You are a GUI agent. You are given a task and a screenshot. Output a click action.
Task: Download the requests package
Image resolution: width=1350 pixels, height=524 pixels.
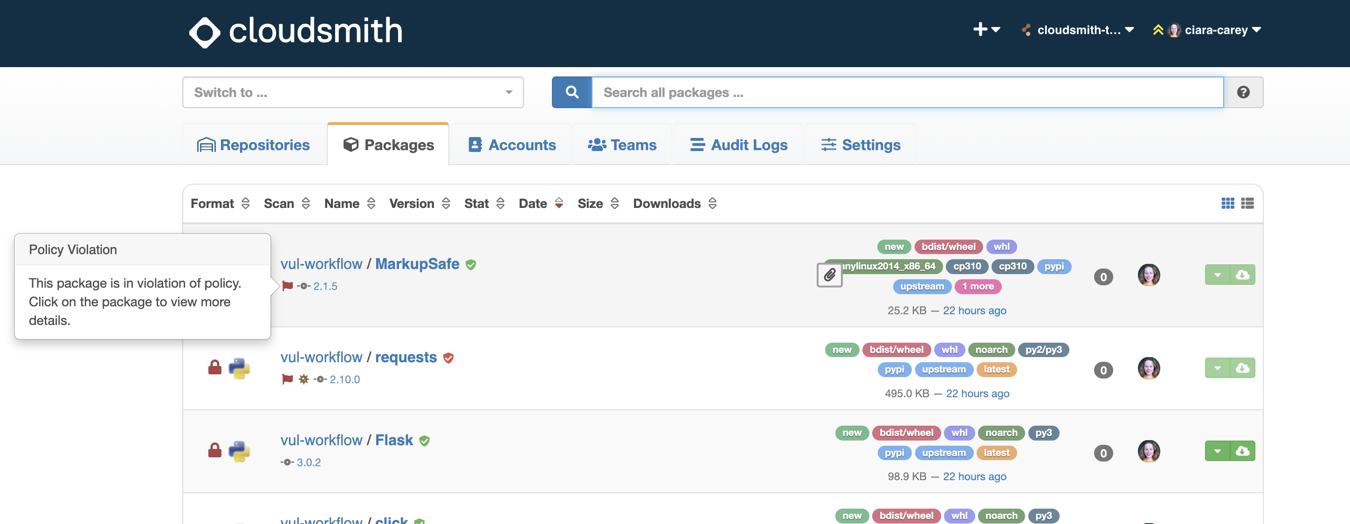[x=1242, y=368]
